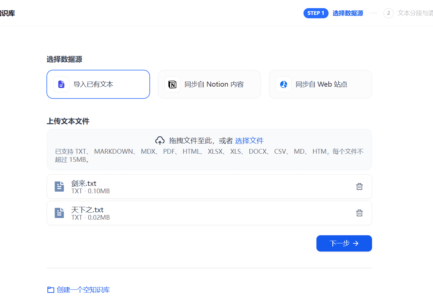Click the TXT · 0.10MB size text

tap(90, 191)
